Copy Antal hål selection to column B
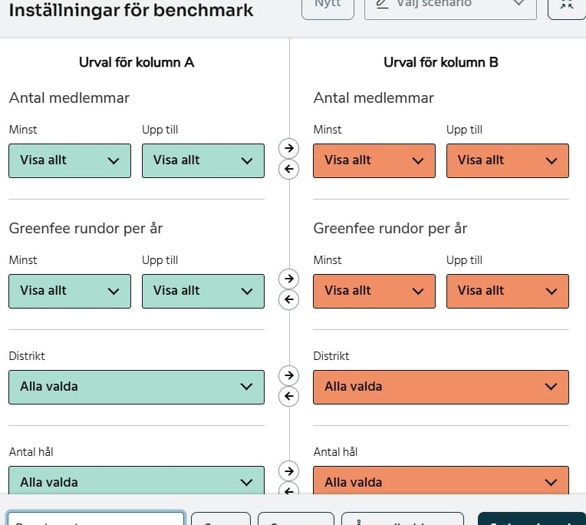586x525 pixels. [x=288, y=471]
